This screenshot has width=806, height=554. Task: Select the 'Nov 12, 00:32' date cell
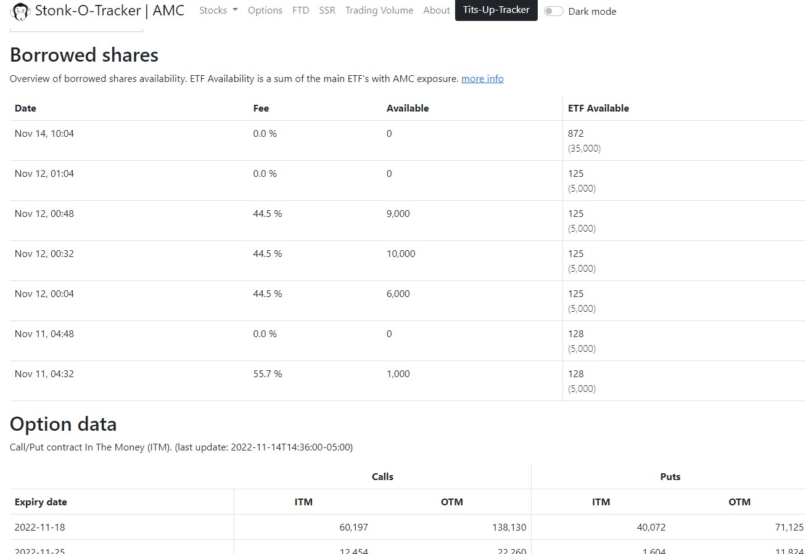pyautogui.click(x=44, y=254)
